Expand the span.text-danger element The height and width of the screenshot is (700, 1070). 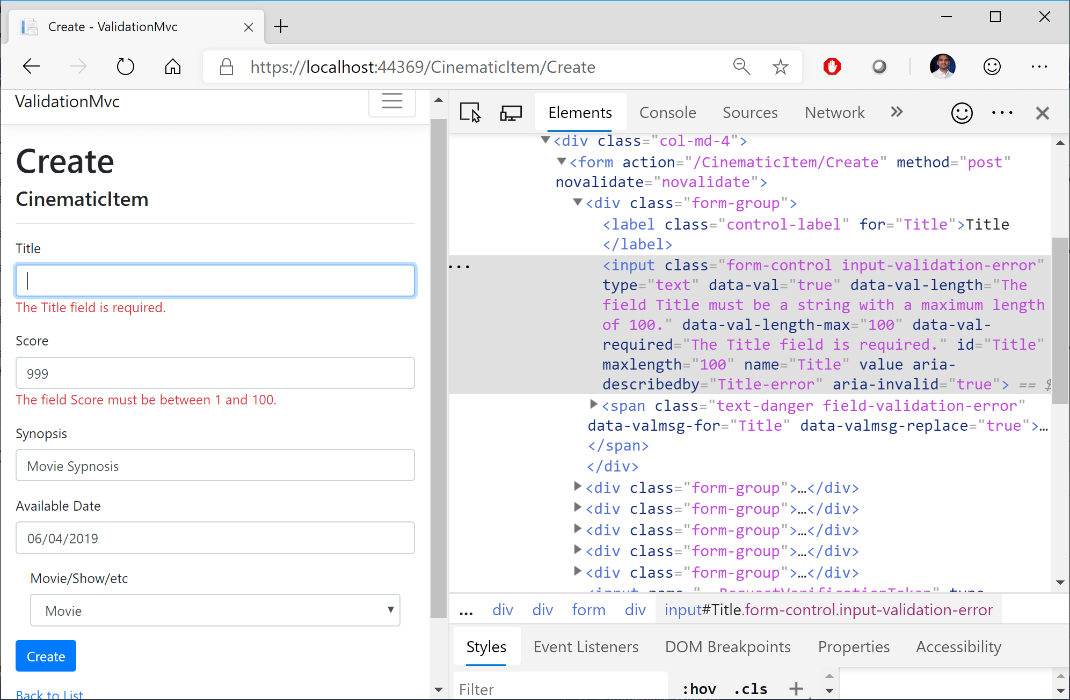pyautogui.click(x=592, y=406)
